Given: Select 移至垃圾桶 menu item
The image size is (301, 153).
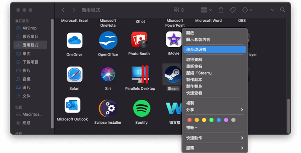Looking at the screenshot, I should [214, 49].
